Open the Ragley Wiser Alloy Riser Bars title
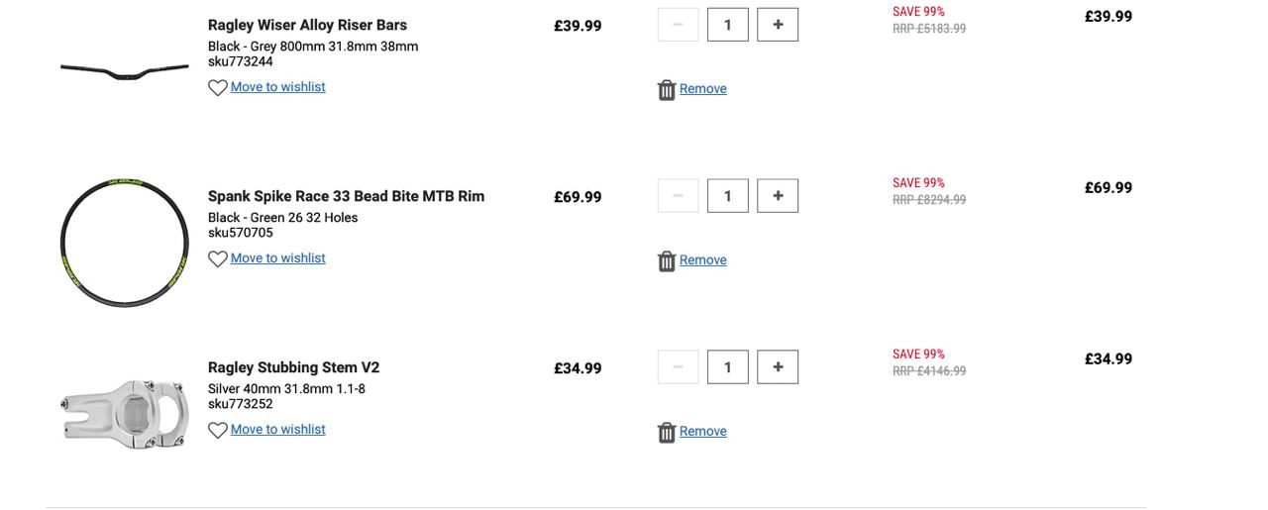1268x510 pixels. pyautogui.click(x=307, y=25)
